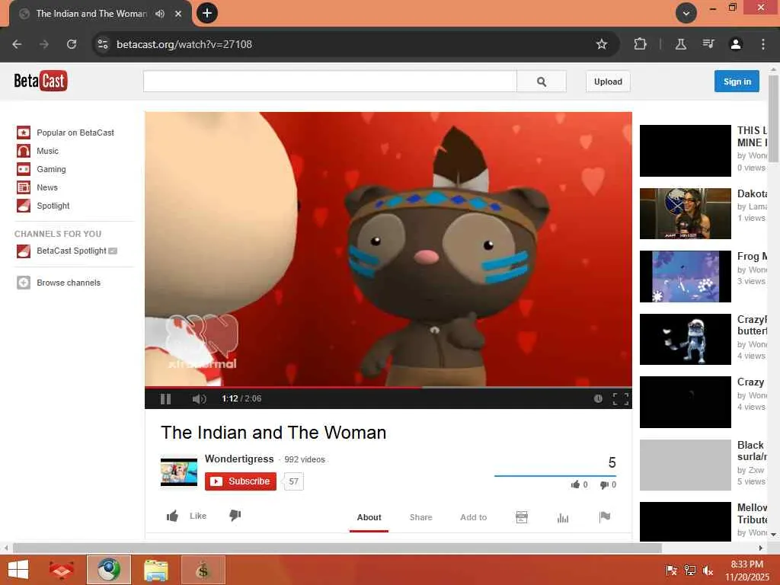Open Chrome Labs flask icon
Viewport: 780px width, 585px height.
click(680, 44)
